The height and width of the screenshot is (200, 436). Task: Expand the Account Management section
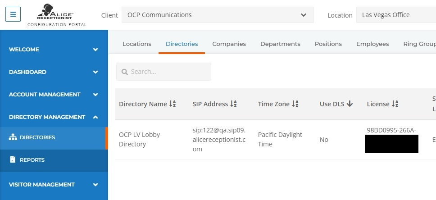coord(54,94)
